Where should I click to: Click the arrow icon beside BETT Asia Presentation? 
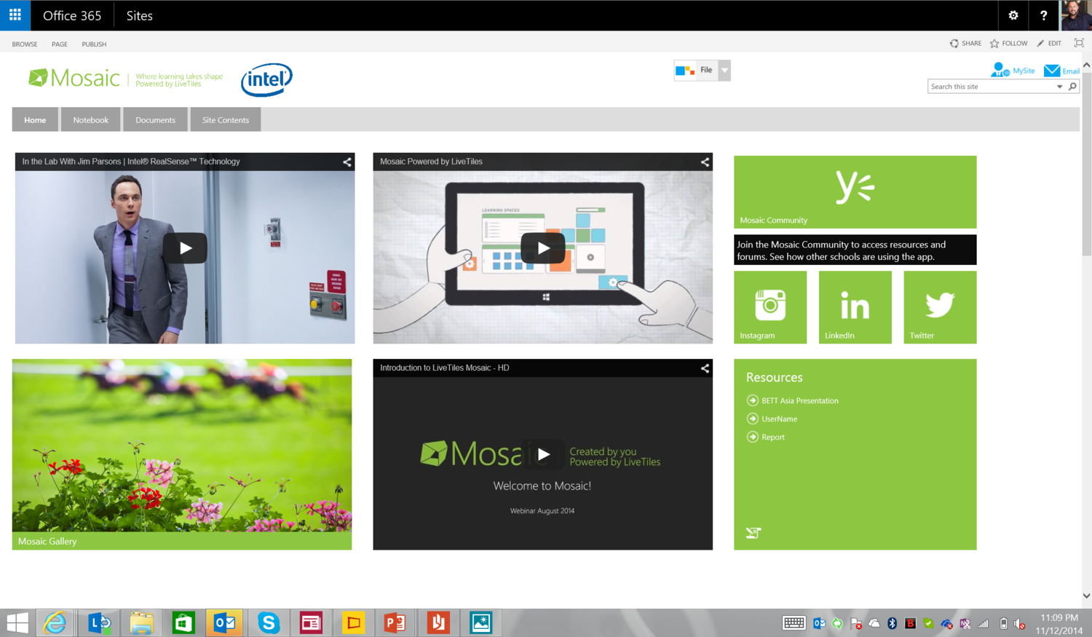pyautogui.click(x=753, y=400)
